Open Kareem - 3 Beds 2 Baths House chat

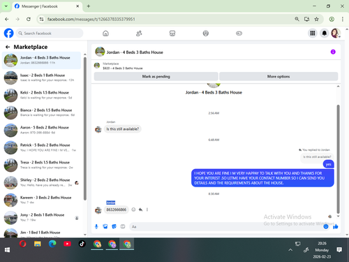pyautogui.click(x=41, y=200)
